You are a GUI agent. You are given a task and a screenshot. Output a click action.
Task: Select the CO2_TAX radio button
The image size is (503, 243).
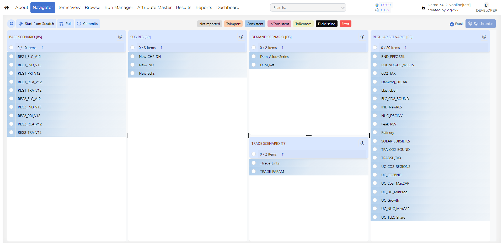(x=375, y=73)
